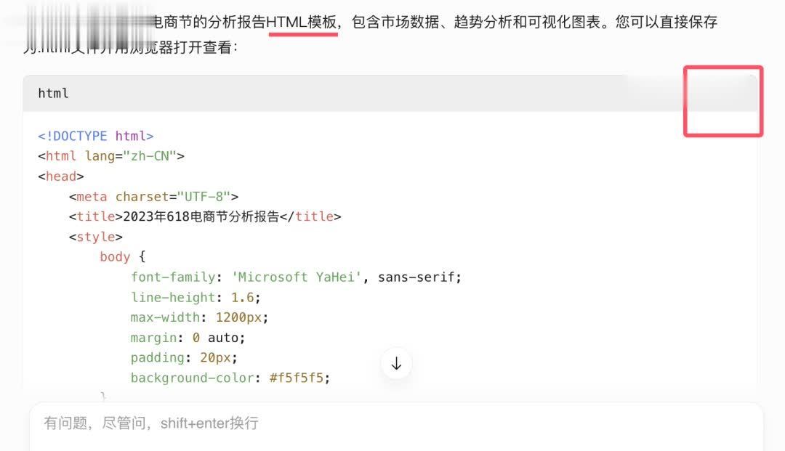785x451 pixels.
Task: Click the 'sans-serif' font fallback value
Action: pos(418,277)
